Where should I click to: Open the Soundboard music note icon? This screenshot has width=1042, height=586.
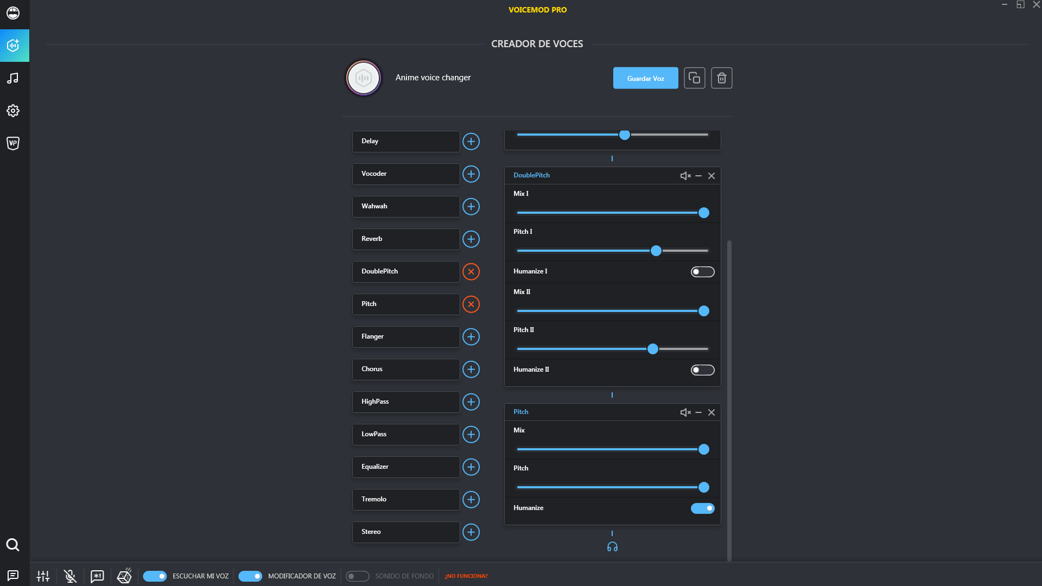click(13, 78)
